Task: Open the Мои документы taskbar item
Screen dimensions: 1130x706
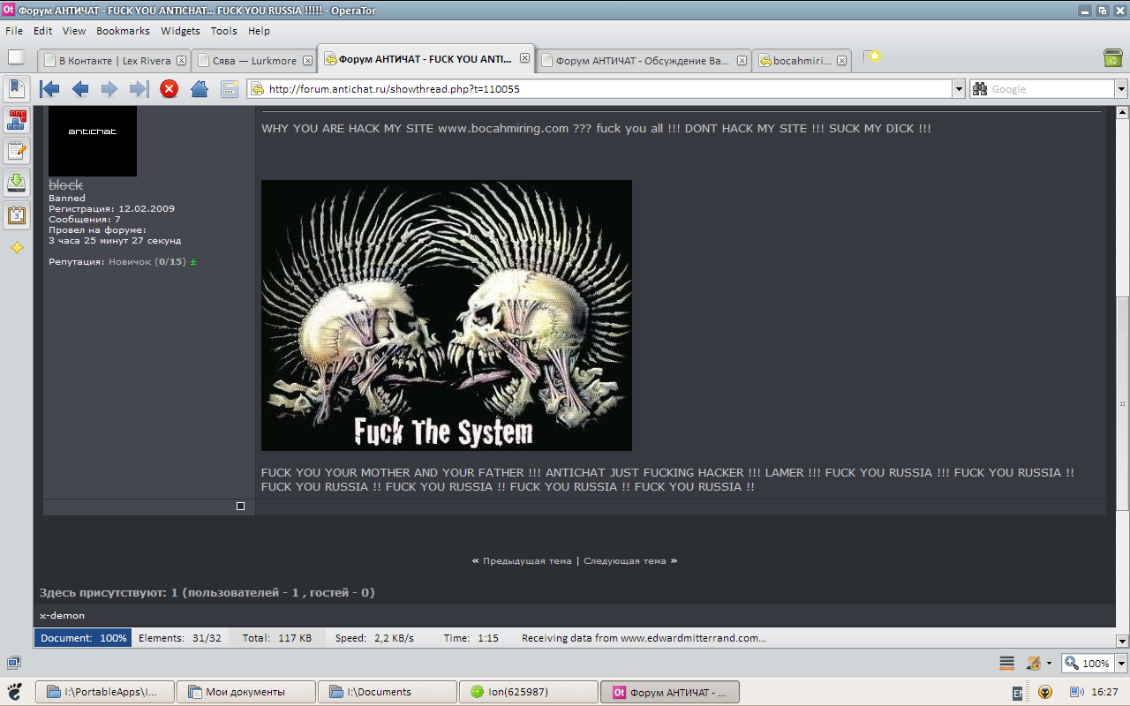Action: 245,692
